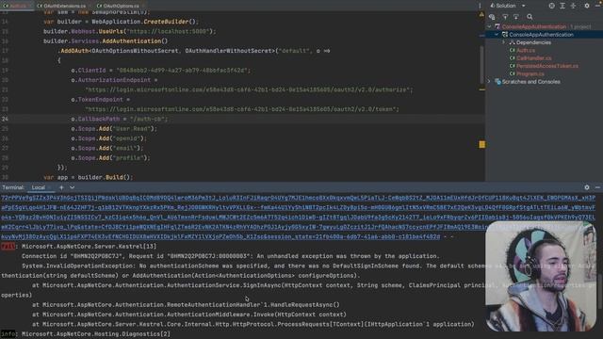Open Program.cs in solution tree
The height and width of the screenshot is (339, 603).
coord(530,73)
